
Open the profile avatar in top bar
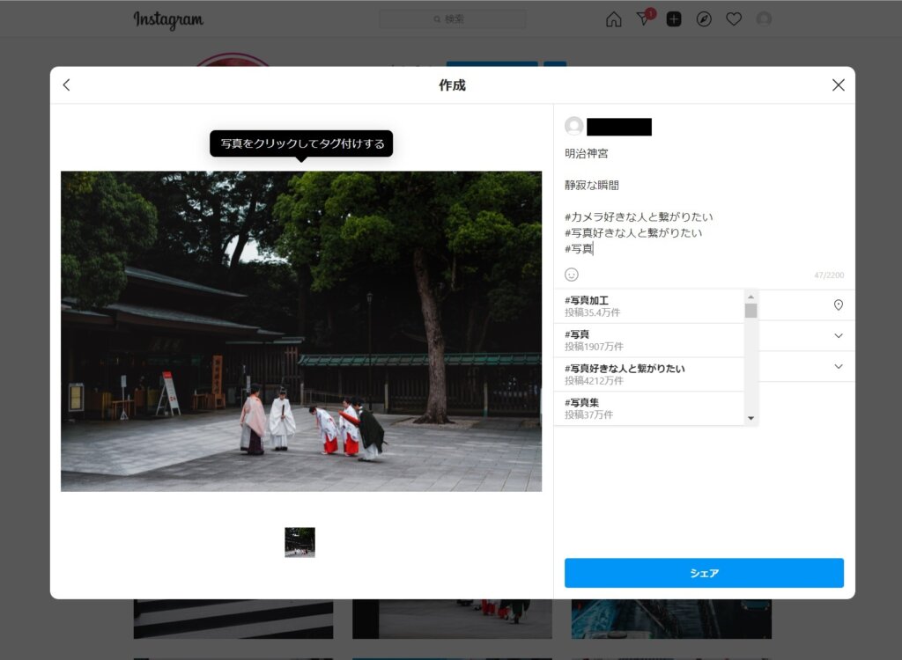click(764, 19)
